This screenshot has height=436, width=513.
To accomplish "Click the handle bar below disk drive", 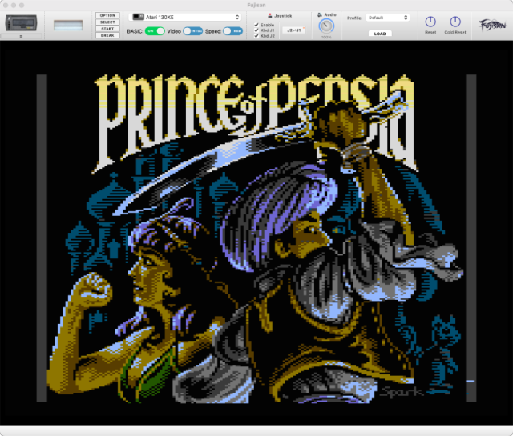I will 22,36.
